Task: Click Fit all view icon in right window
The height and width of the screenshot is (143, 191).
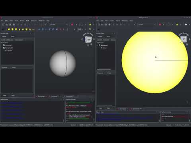Action: click(169, 25)
